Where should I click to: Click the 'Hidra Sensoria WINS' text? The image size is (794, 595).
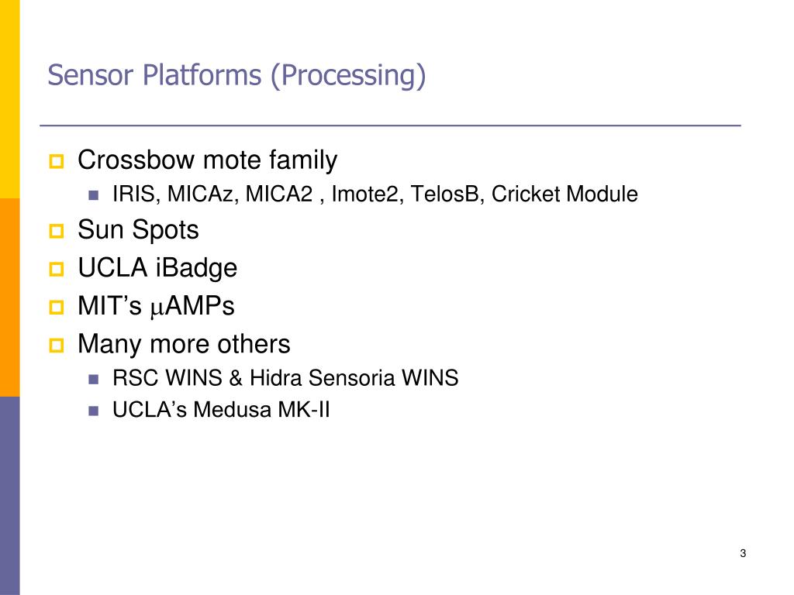tap(354, 378)
